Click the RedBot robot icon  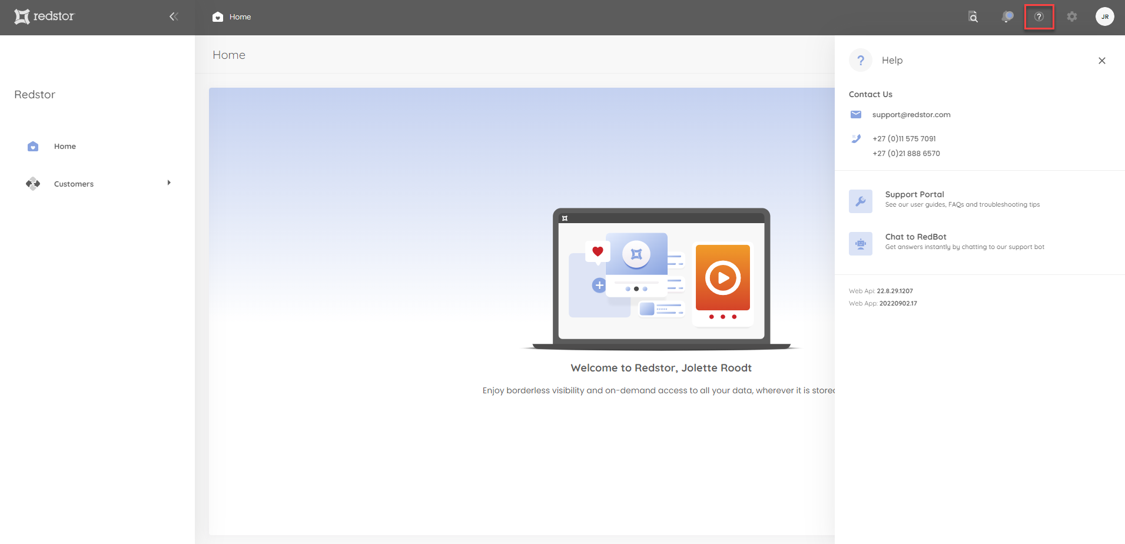[x=861, y=244]
